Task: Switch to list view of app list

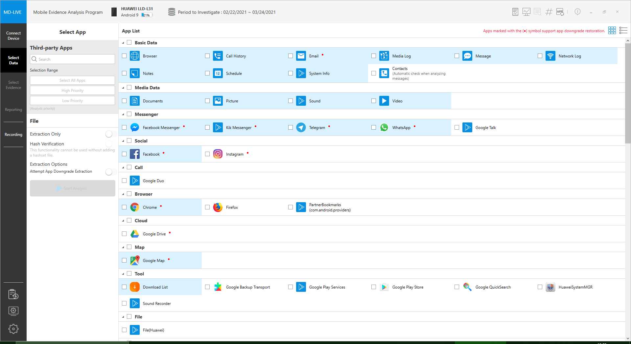Action: [x=623, y=31]
